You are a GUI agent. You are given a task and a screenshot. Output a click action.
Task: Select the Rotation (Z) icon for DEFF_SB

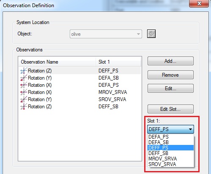pyautogui.click(x=24, y=107)
